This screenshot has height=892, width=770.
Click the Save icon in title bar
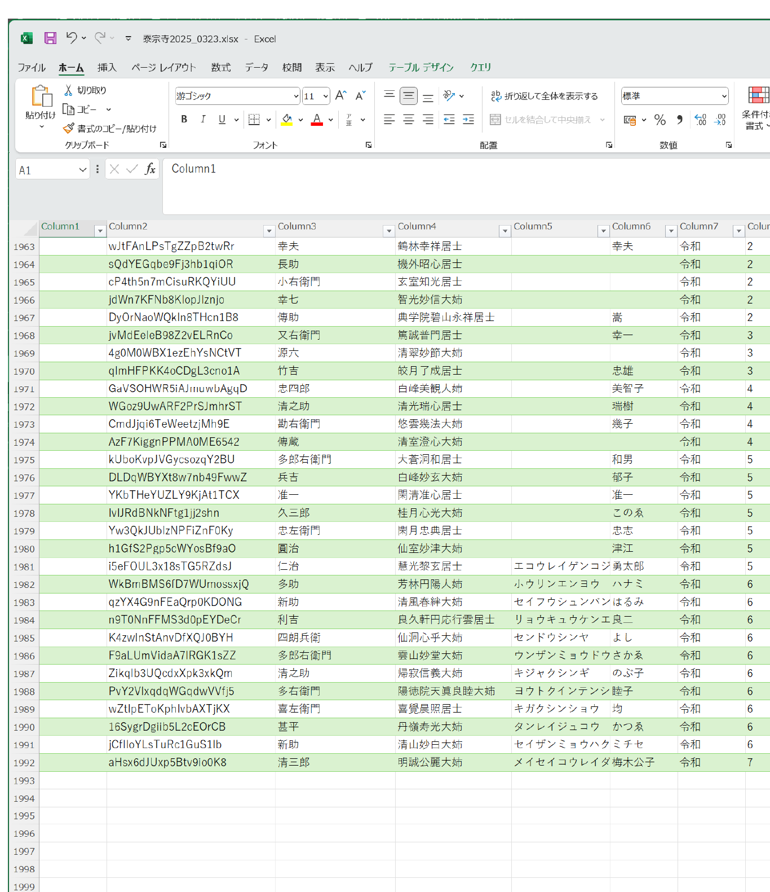(x=50, y=38)
